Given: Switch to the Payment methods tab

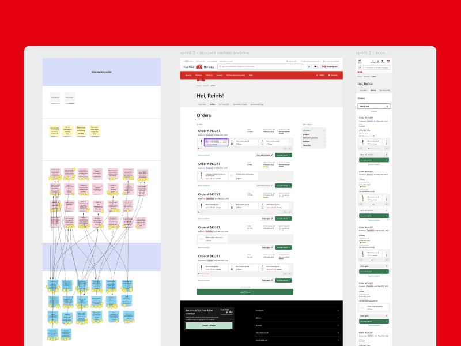Looking at the screenshot, I should pos(240,104).
